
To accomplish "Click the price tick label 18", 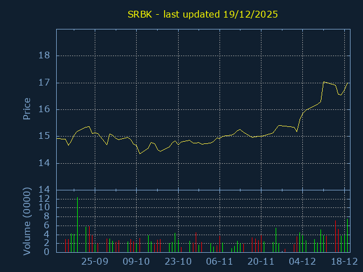I will (45, 56).
